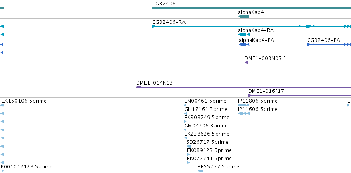Select the GH17161.3prime EST marker

pos(186,113)
